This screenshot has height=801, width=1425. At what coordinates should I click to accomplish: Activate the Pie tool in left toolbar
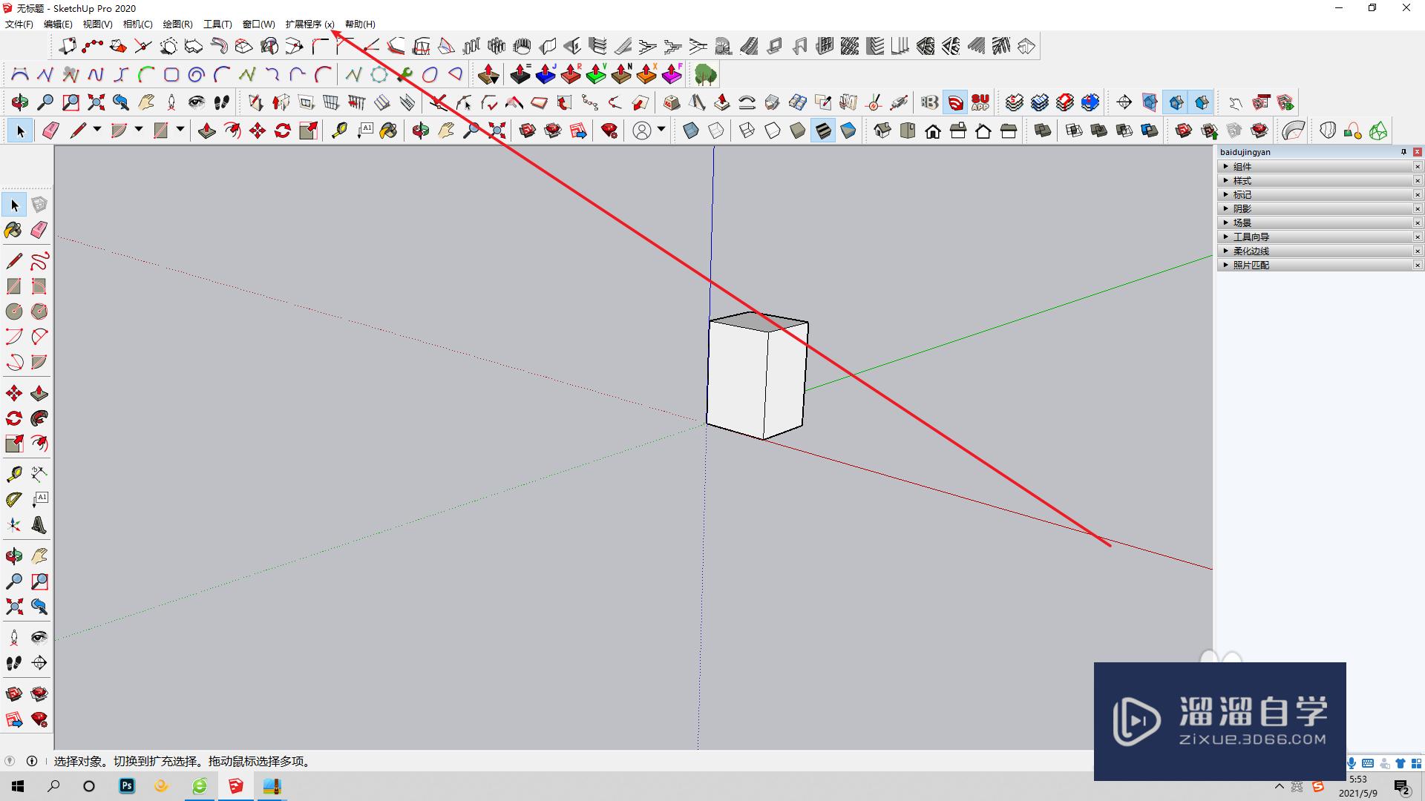point(39,362)
